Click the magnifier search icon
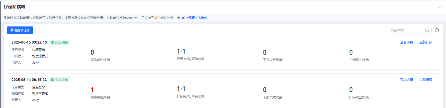446x108 pixels. click(x=427, y=30)
